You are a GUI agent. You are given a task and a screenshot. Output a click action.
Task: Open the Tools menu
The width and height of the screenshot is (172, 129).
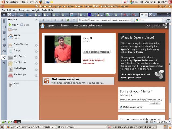[44, 10]
